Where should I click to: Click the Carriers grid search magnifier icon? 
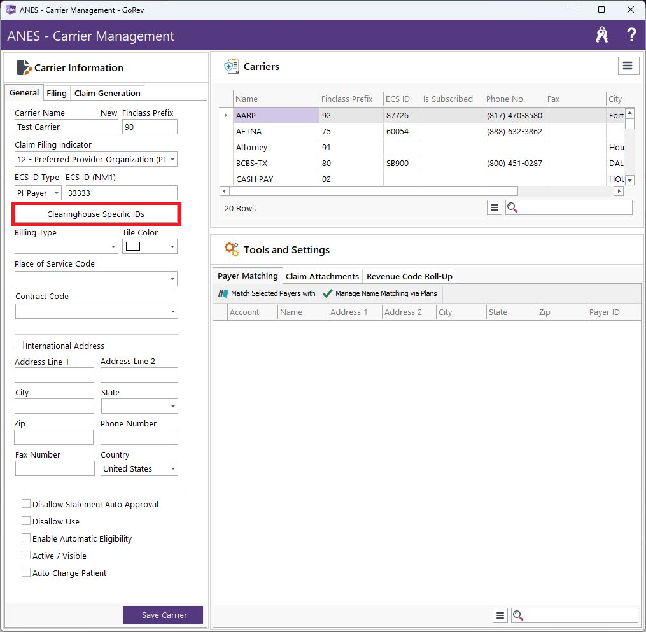(x=512, y=207)
